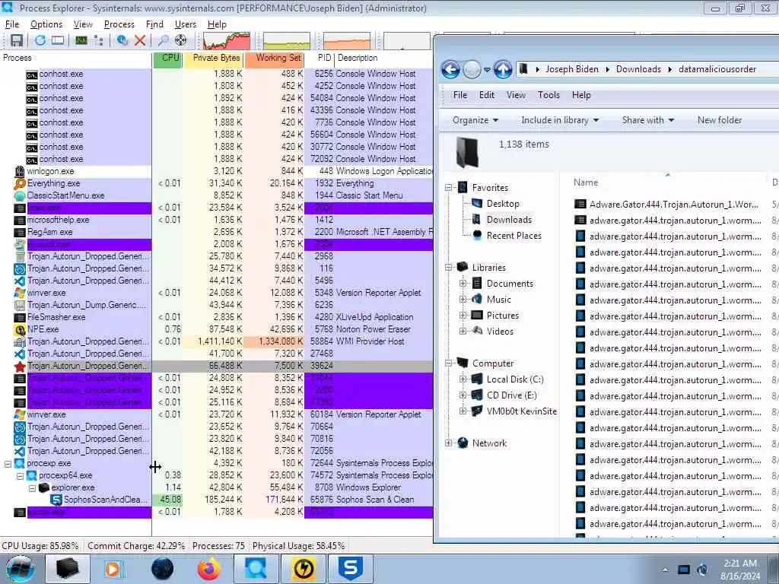The height and width of the screenshot is (584, 779).
Task: Click the Find handle or DLL binoculars icon
Action: [163, 40]
